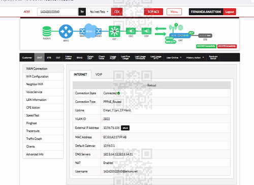Select the ONT tab in the nav bar
Image resolution: width=254 pixels, height=185 pixels.
[40, 58]
